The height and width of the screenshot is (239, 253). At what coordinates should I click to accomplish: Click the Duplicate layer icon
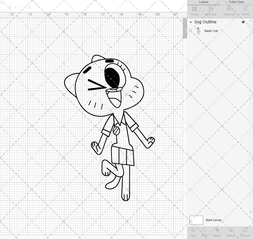pyautogui.click(x=229, y=9)
